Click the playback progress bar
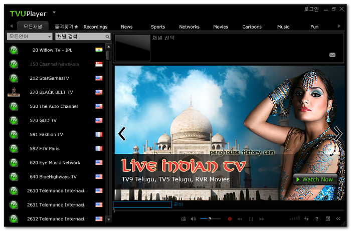 pyautogui.click(x=228, y=210)
